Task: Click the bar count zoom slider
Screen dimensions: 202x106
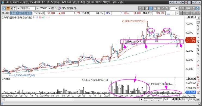Action: point(153,99)
